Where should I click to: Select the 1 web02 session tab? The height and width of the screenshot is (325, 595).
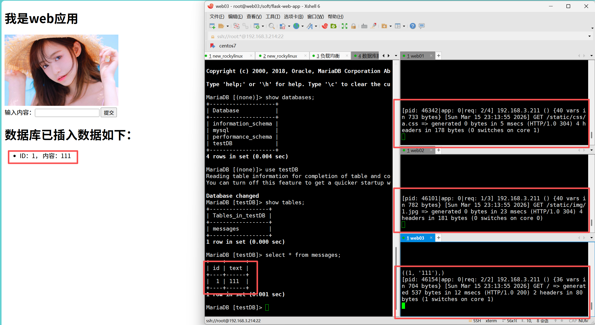point(415,151)
